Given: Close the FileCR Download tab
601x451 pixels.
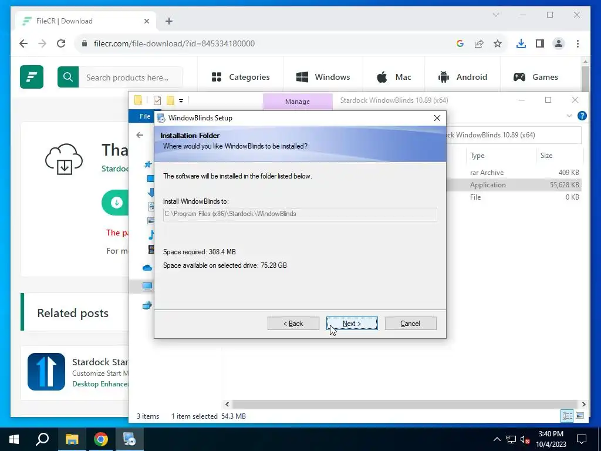Looking at the screenshot, I should pyautogui.click(x=146, y=21).
